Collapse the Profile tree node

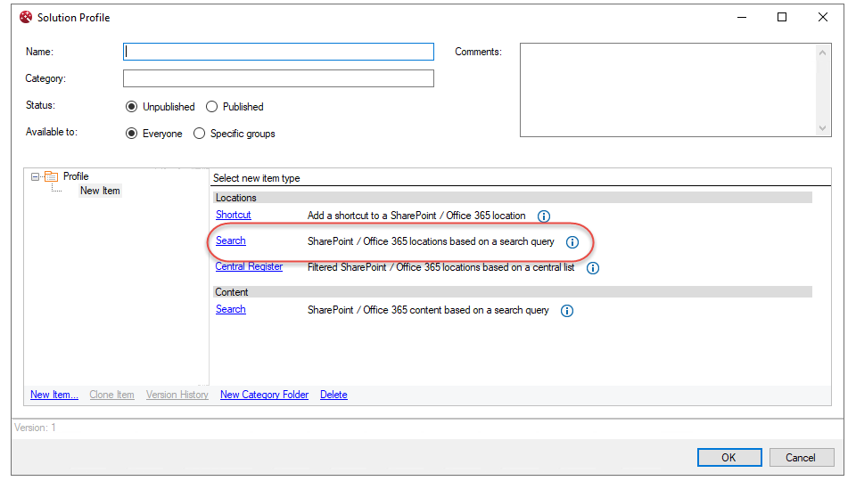(x=36, y=176)
